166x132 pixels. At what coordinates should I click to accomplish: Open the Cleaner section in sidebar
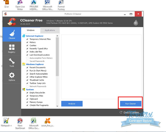[x=12, y=35]
